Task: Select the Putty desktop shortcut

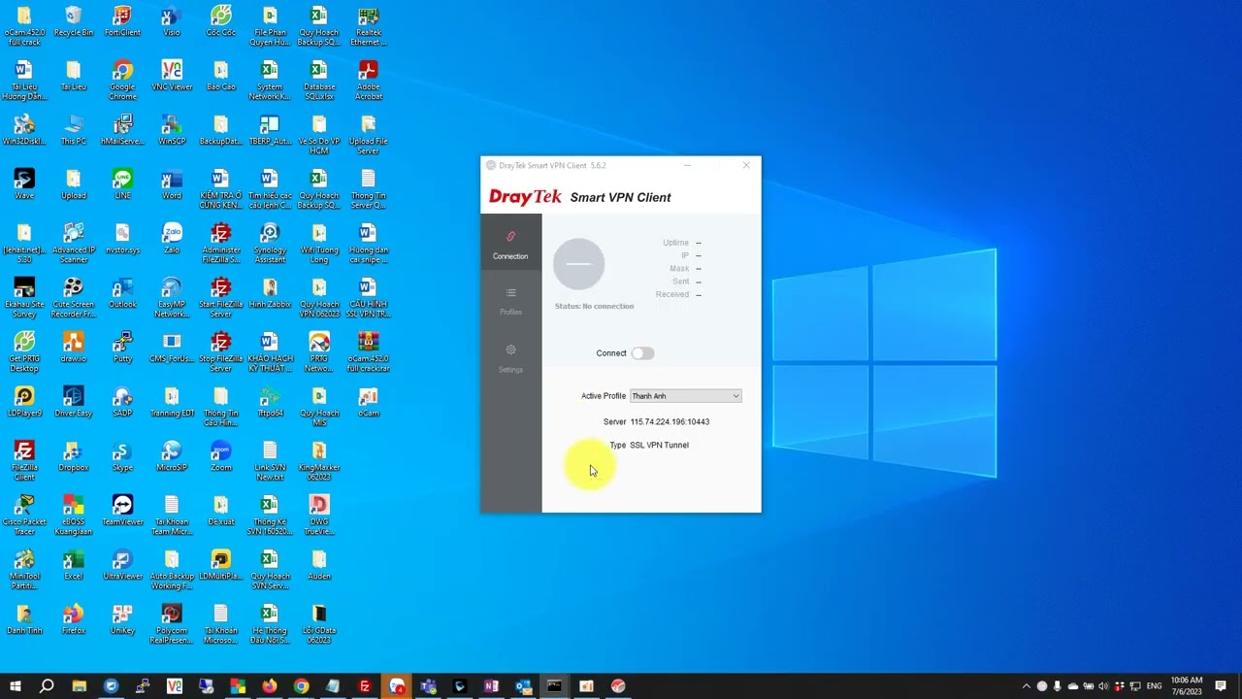Action: 122,348
